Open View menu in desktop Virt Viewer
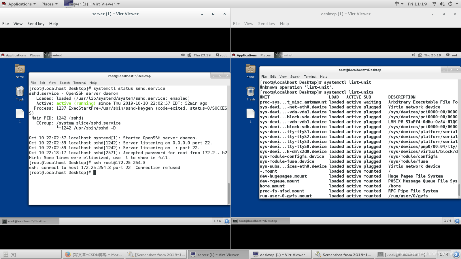461x259 pixels. coord(249,24)
